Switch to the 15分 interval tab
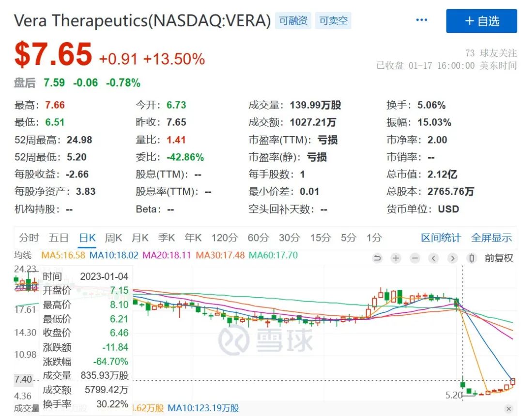The width and height of the screenshot is (523, 416). [321, 238]
